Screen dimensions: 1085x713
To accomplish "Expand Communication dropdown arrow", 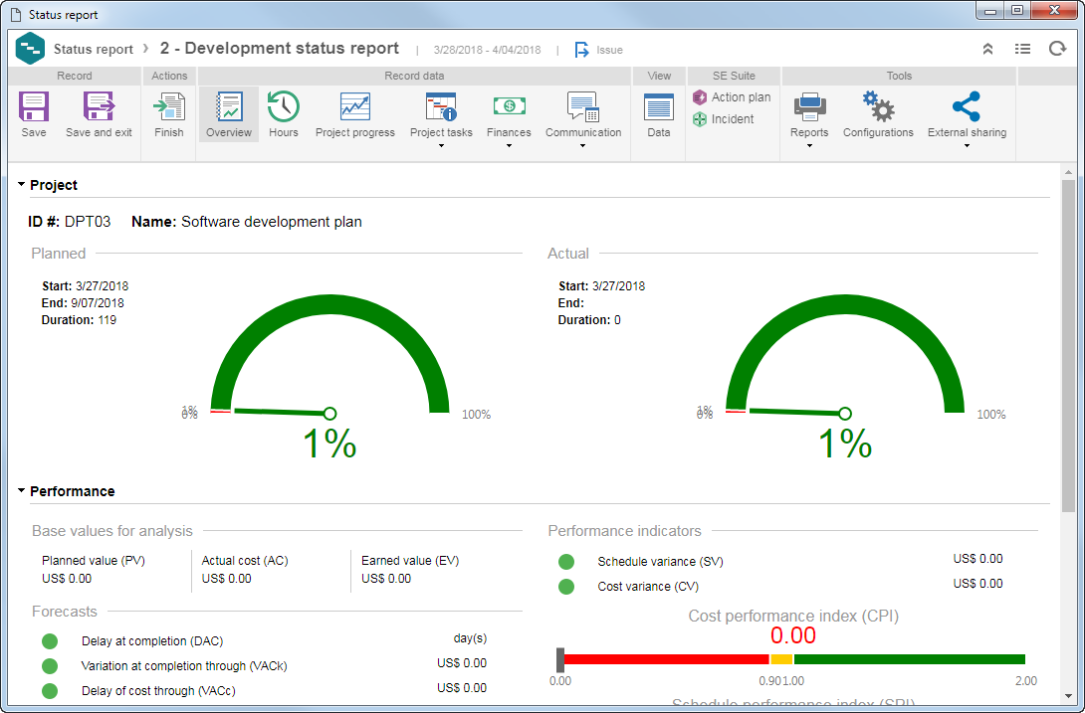I will click(x=582, y=146).
